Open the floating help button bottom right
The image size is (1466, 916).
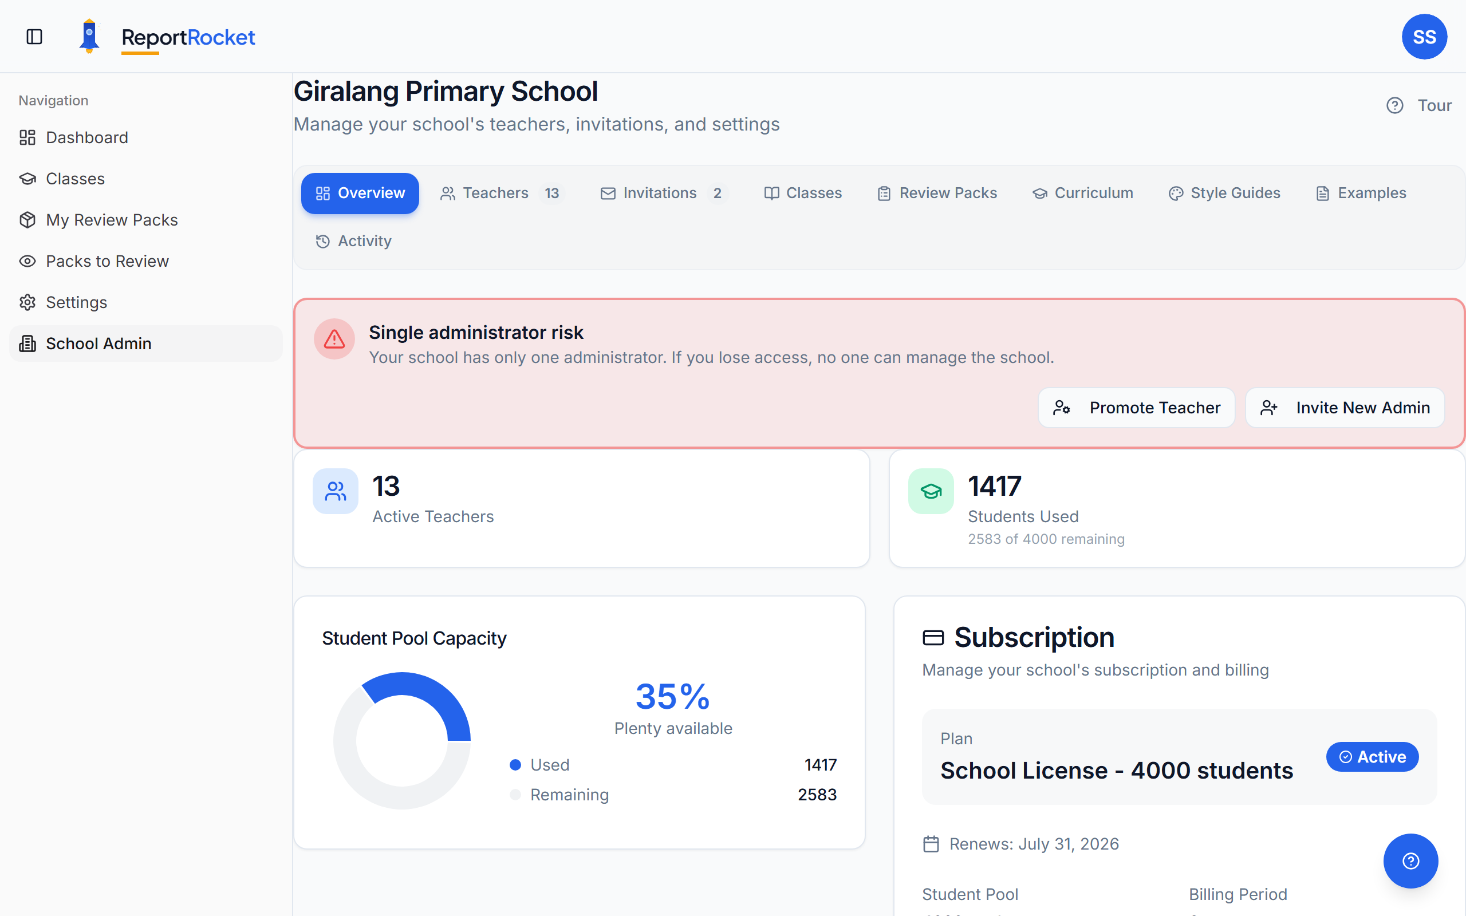[x=1411, y=861]
